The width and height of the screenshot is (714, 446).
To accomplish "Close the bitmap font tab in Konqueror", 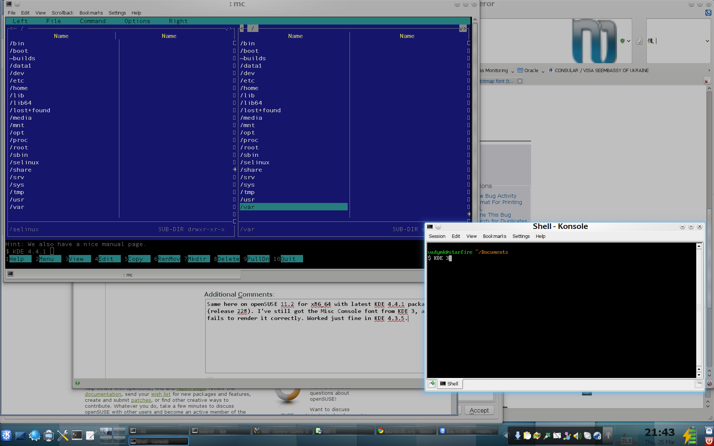I will pos(520,81).
